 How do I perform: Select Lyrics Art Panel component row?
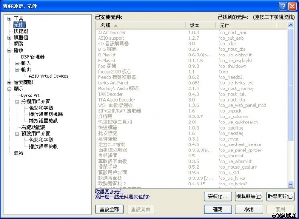point(192,83)
